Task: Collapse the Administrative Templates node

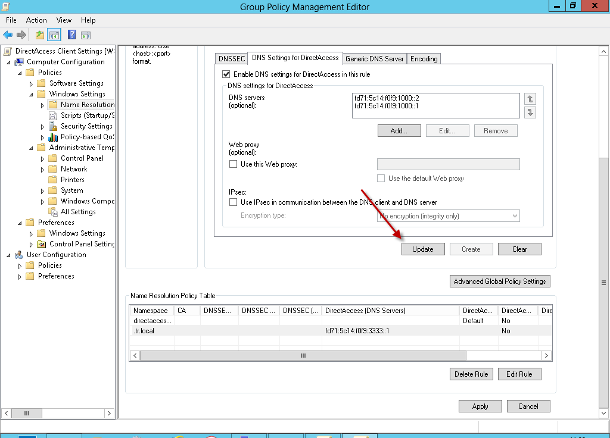Action: click(31, 148)
